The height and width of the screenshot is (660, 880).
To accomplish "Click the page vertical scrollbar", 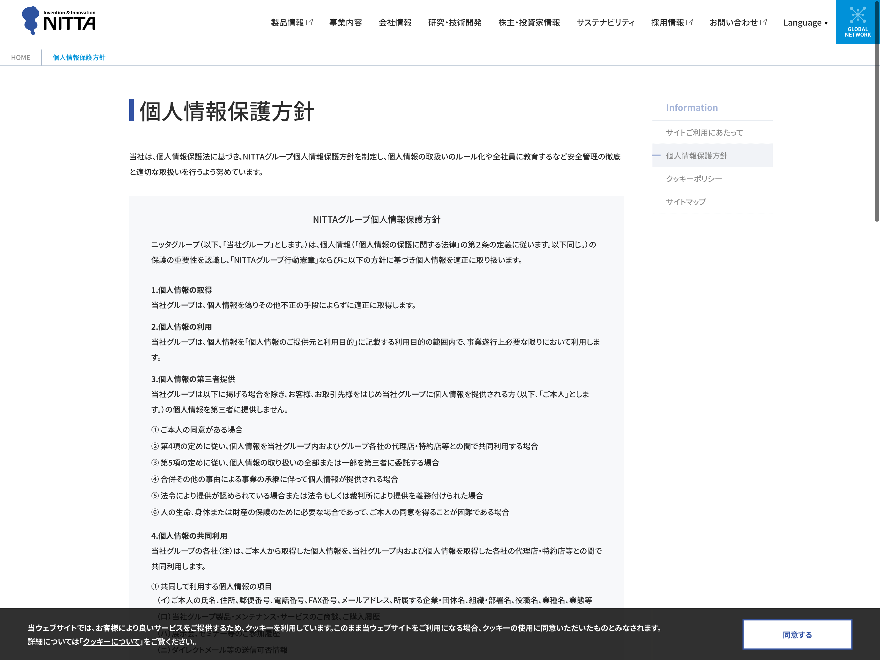I will (876, 119).
